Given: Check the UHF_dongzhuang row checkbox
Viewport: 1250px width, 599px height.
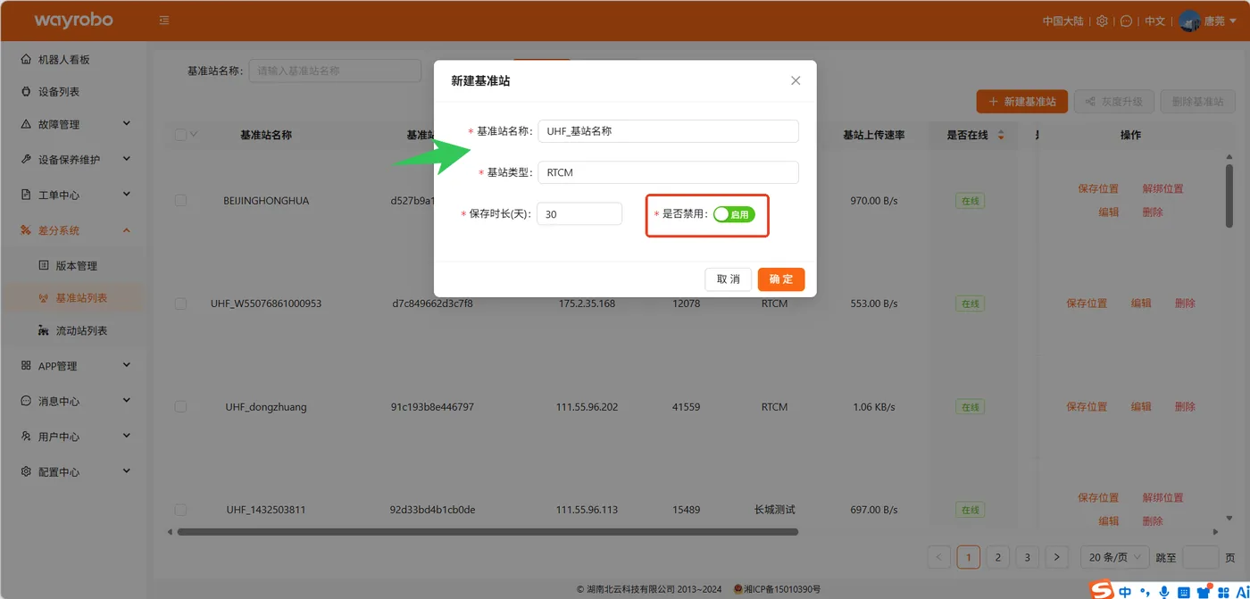Looking at the screenshot, I should (180, 407).
